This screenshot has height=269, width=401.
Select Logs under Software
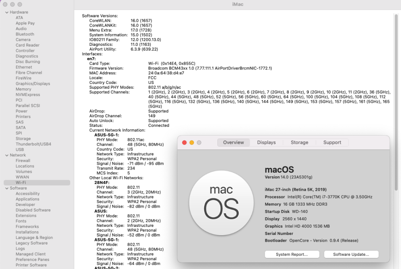pyautogui.click(x=20, y=249)
